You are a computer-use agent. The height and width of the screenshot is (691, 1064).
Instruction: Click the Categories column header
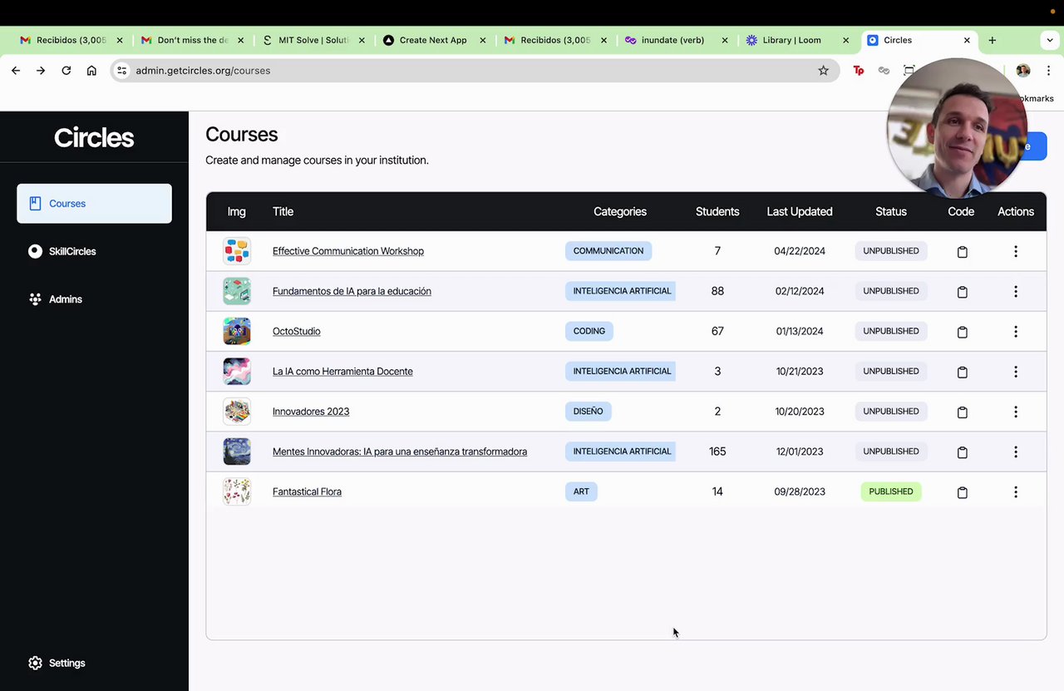620,211
